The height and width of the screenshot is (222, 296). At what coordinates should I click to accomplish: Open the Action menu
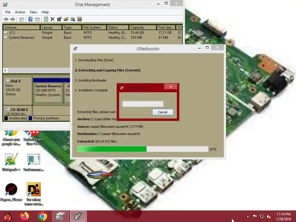point(20,12)
